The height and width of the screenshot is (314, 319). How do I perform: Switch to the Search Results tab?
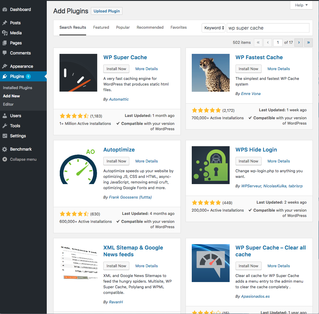click(x=72, y=28)
